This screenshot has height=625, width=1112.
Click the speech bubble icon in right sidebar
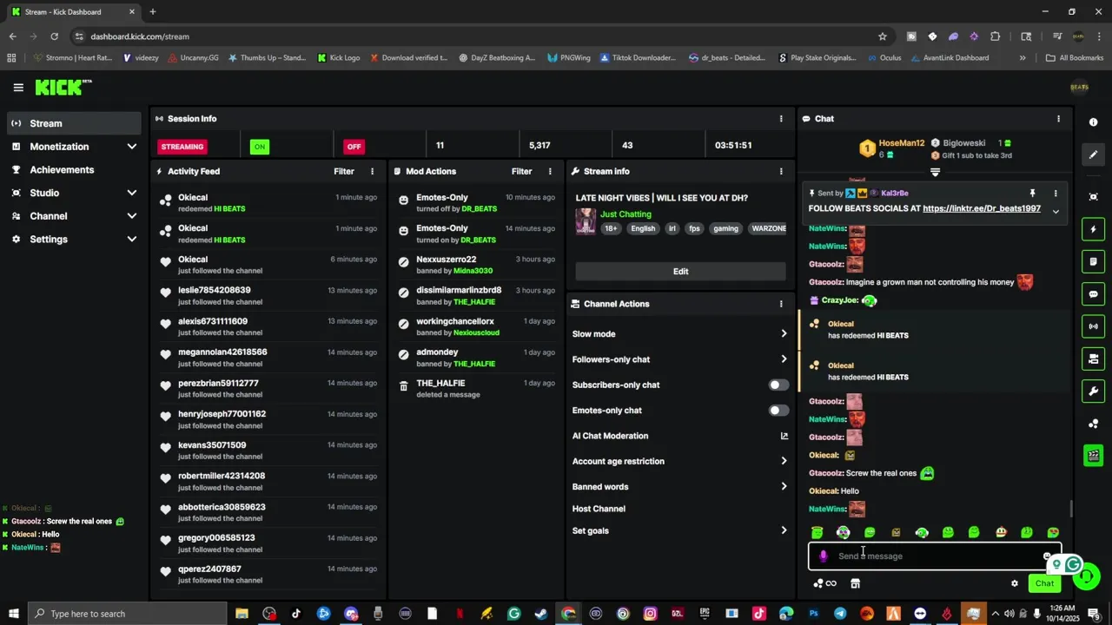pyautogui.click(x=1094, y=294)
